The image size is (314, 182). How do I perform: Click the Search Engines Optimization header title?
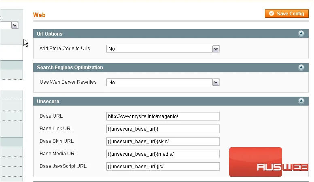tap(70, 68)
